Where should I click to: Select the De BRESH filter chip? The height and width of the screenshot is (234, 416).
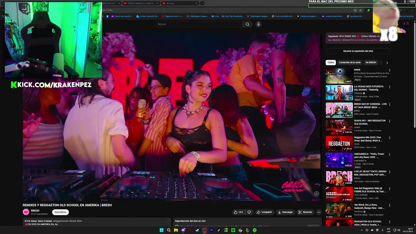tap(371, 62)
